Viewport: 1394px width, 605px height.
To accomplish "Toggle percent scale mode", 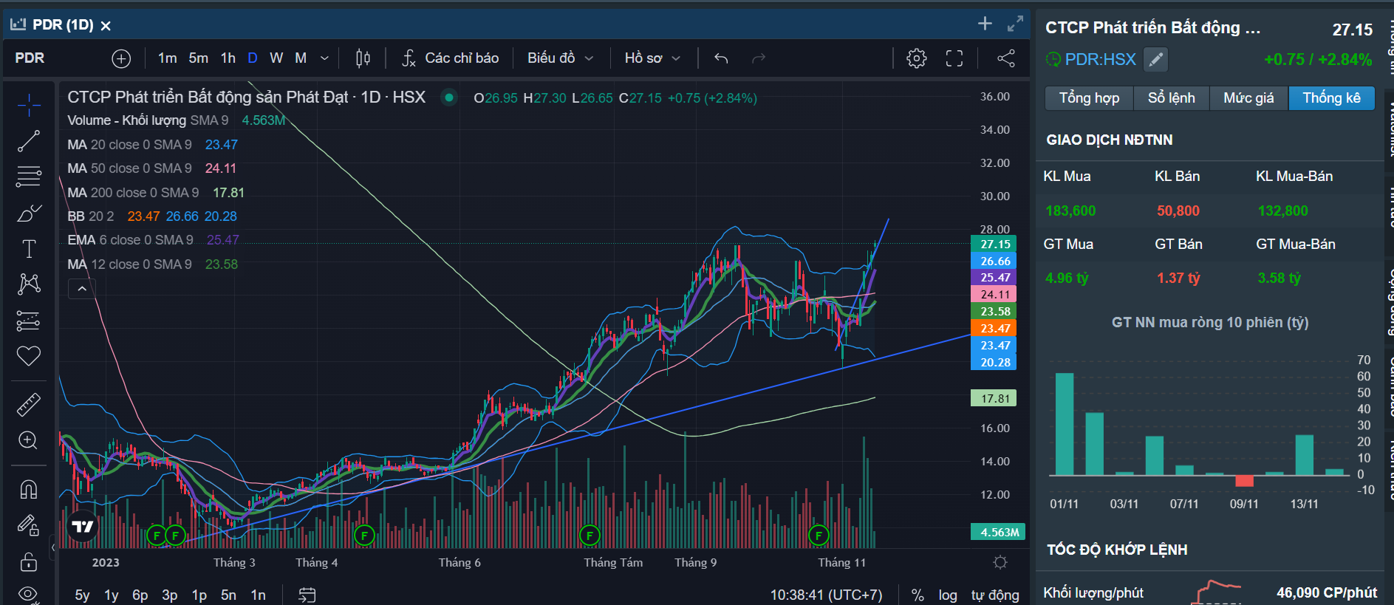I will 918,595.
